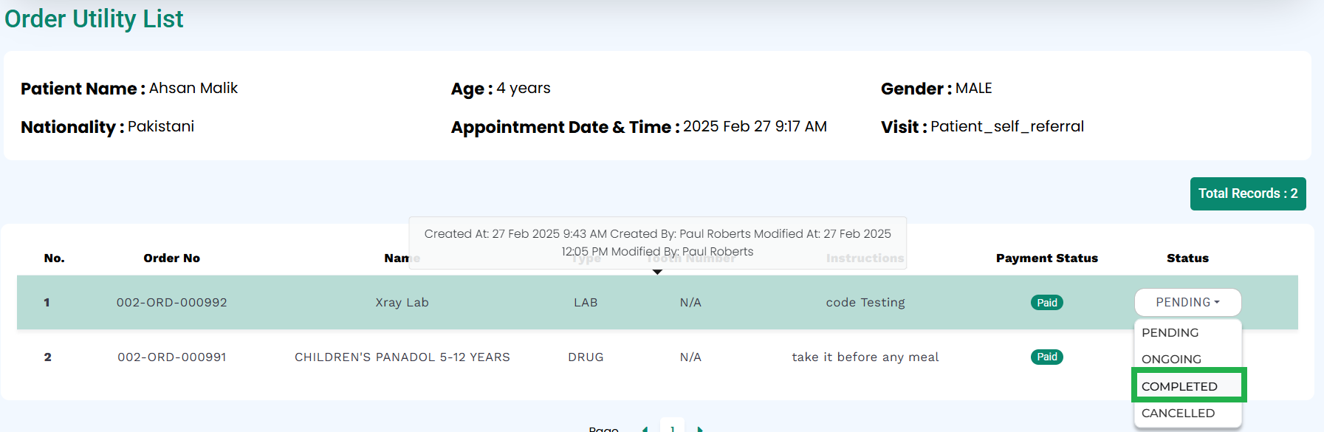Set order status to COMPLETED

coord(1187,386)
